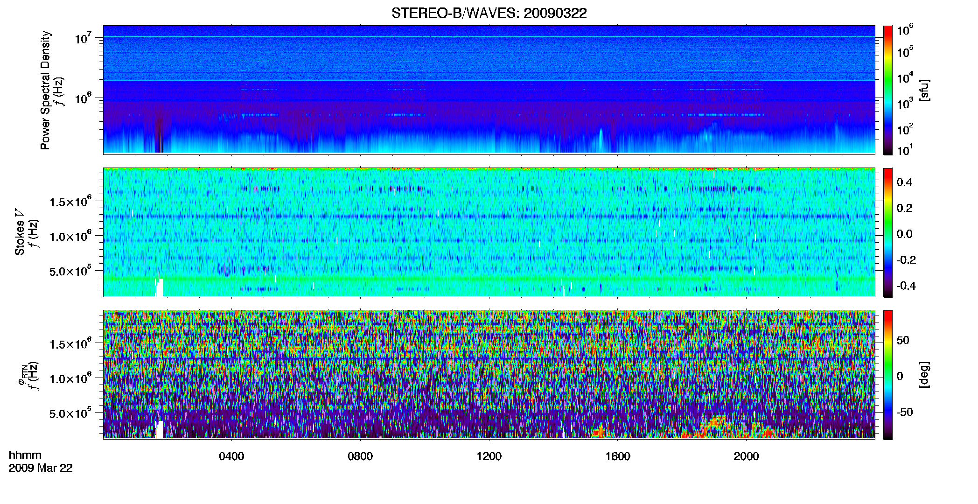
Task: Click the red burst feature near 1900 in phi panel
Action: point(715,426)
